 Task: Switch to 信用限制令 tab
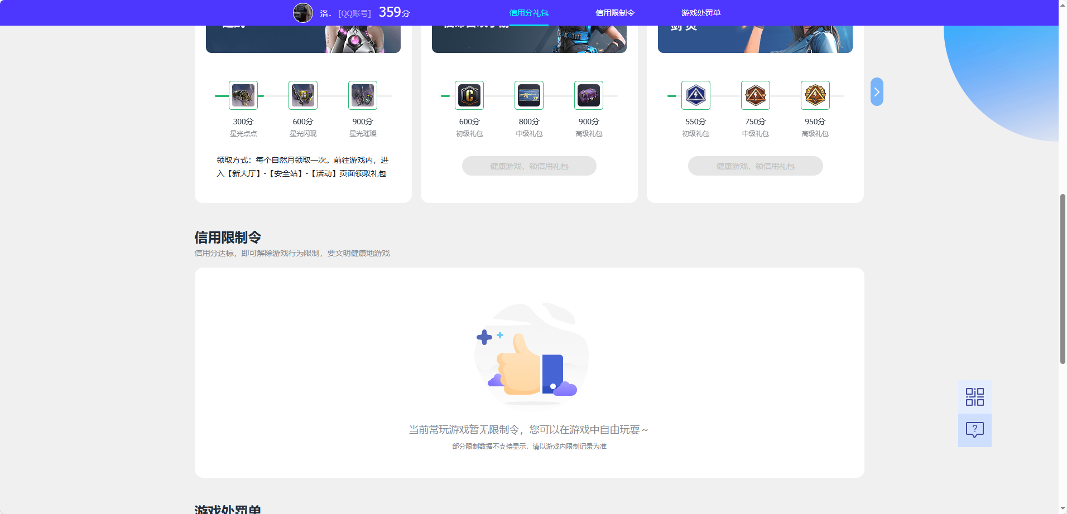tap(615, 13)
